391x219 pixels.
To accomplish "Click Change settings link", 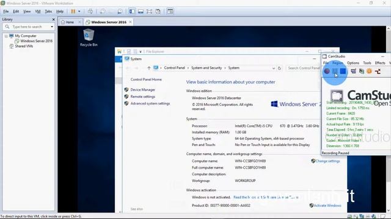I will coord(327,161).
